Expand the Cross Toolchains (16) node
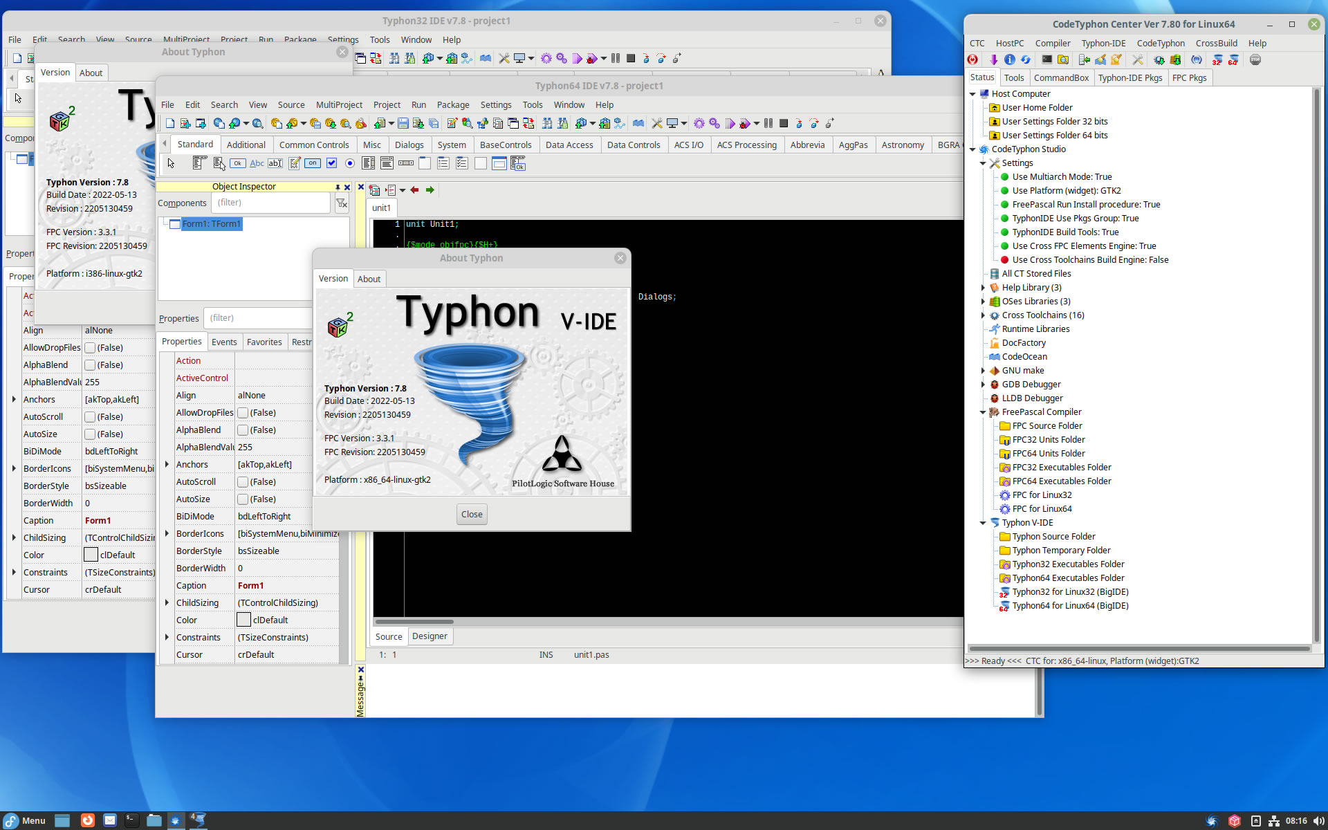This screenshot has height=830, width=1328. (x=983, y=315)
